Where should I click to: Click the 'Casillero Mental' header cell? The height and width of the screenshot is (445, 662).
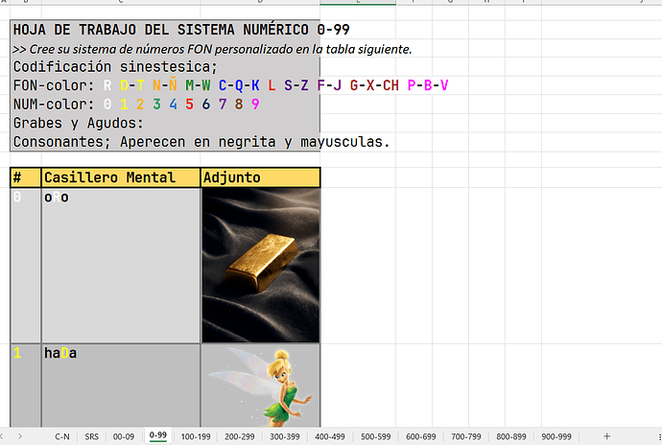point(121,177)
